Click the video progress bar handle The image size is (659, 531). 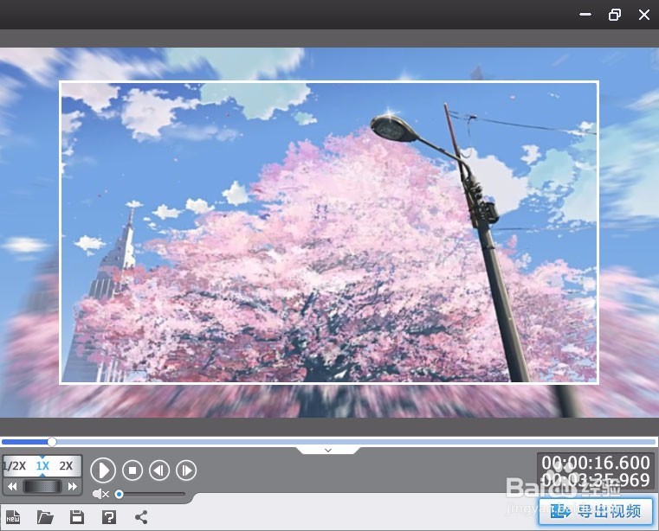pyautogui.click(x=52, y=442)
